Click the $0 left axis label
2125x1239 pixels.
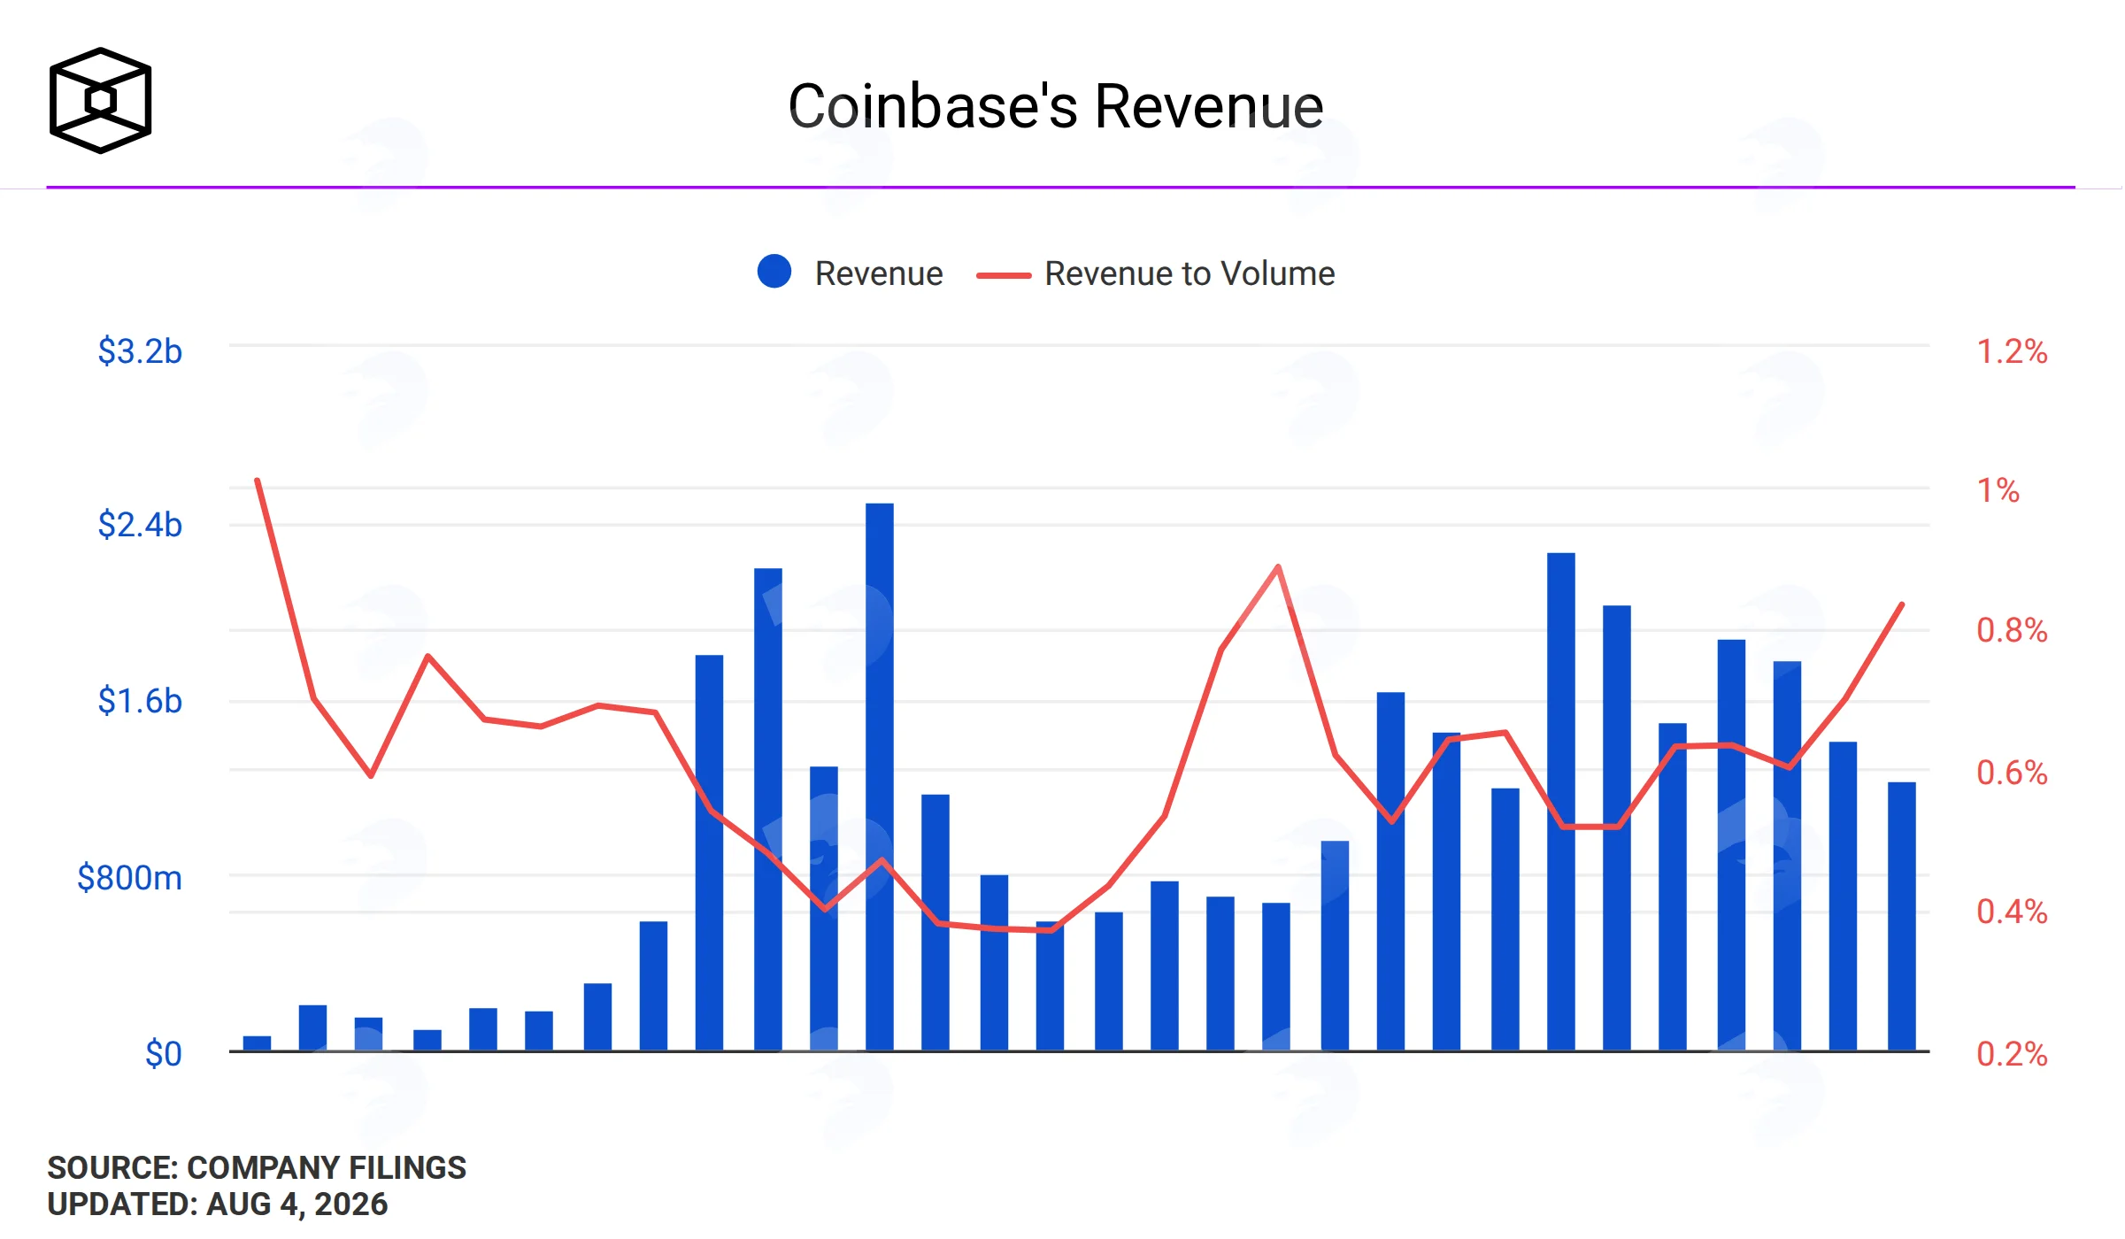[164, 1054]
